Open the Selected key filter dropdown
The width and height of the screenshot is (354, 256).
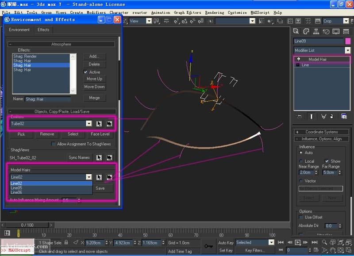[x=271, y=242]
